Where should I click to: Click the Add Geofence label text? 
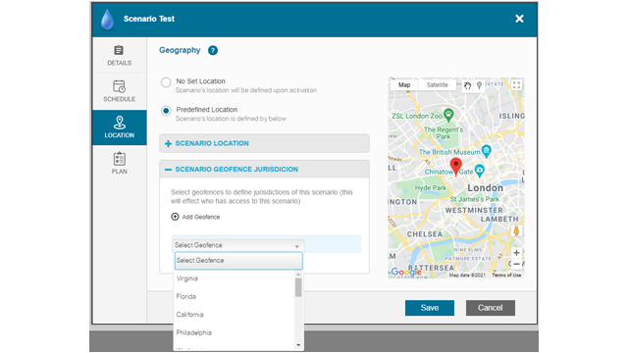[x=201, y=217]
